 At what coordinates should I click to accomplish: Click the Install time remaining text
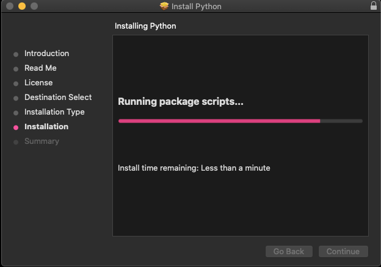pos(194,168)
